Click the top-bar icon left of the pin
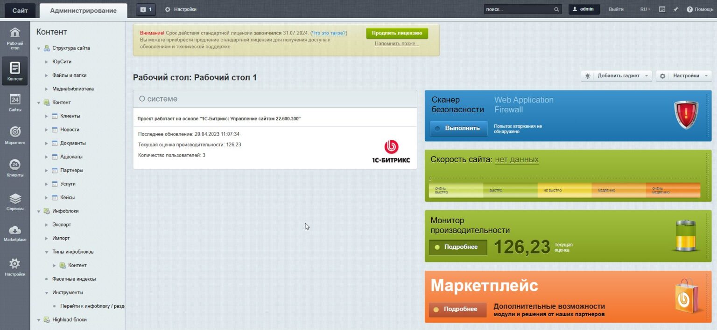 coord(662,9)
